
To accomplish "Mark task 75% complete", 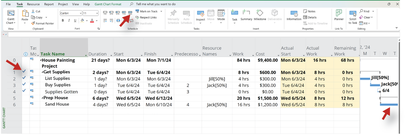I will pyautogui.click(x=124, y=13).
